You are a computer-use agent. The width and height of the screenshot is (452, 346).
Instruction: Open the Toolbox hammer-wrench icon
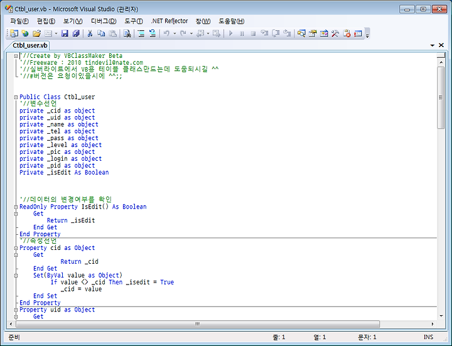[x=335, y=33]
